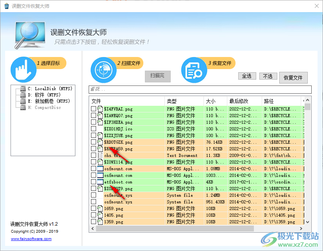Check the box for 1405.png

(x=93, y=215)
